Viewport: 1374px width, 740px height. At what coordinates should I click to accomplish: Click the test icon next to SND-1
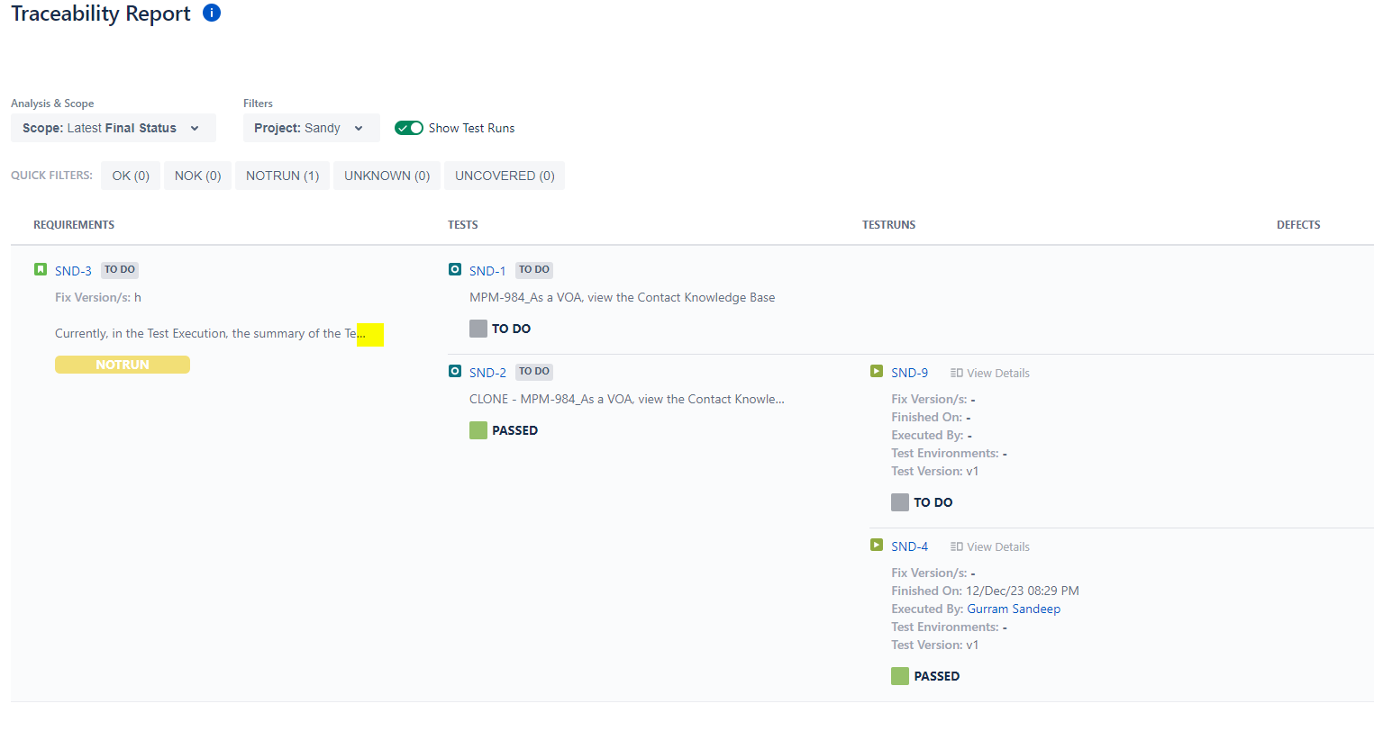tap(455, 269)
